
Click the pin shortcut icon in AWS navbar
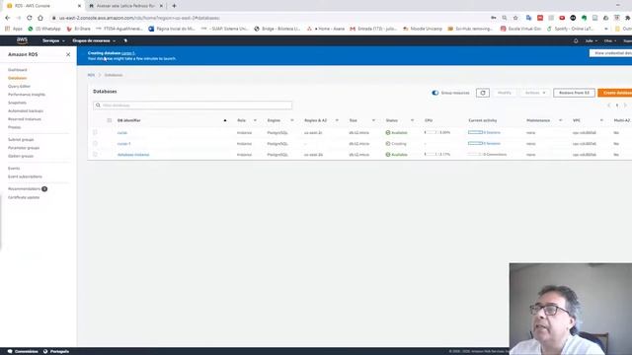125,40
